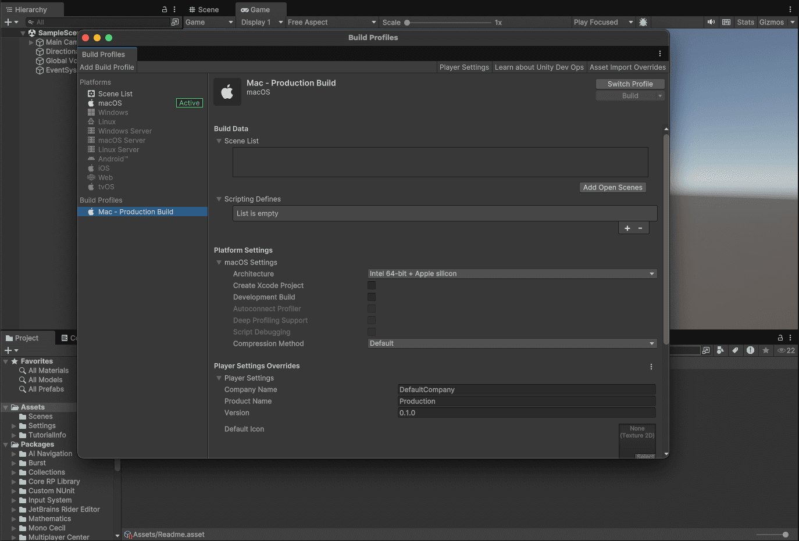Image resolution: width=799 pixels, height=541 pixels.
Task: Click the keyboard shortcuts icon in Game toolbar
Action: 726,22
